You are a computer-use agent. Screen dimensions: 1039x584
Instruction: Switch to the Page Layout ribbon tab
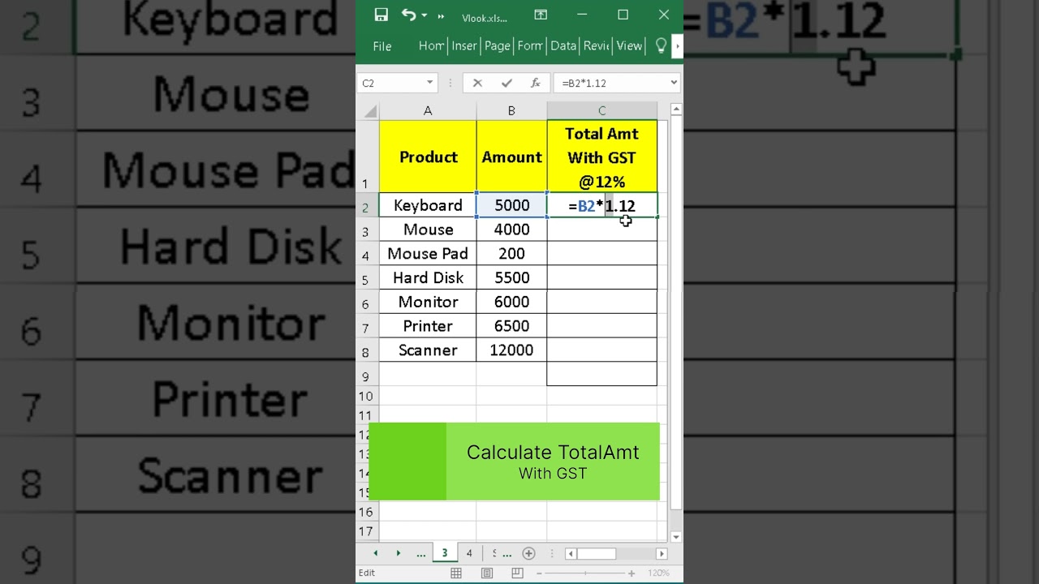497,46
